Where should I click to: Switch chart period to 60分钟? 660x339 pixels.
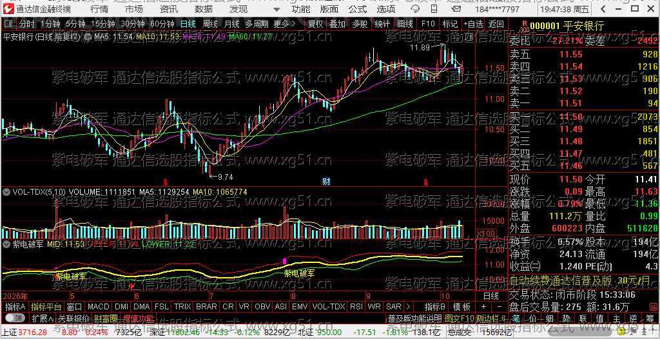click(x=162, y=24)
